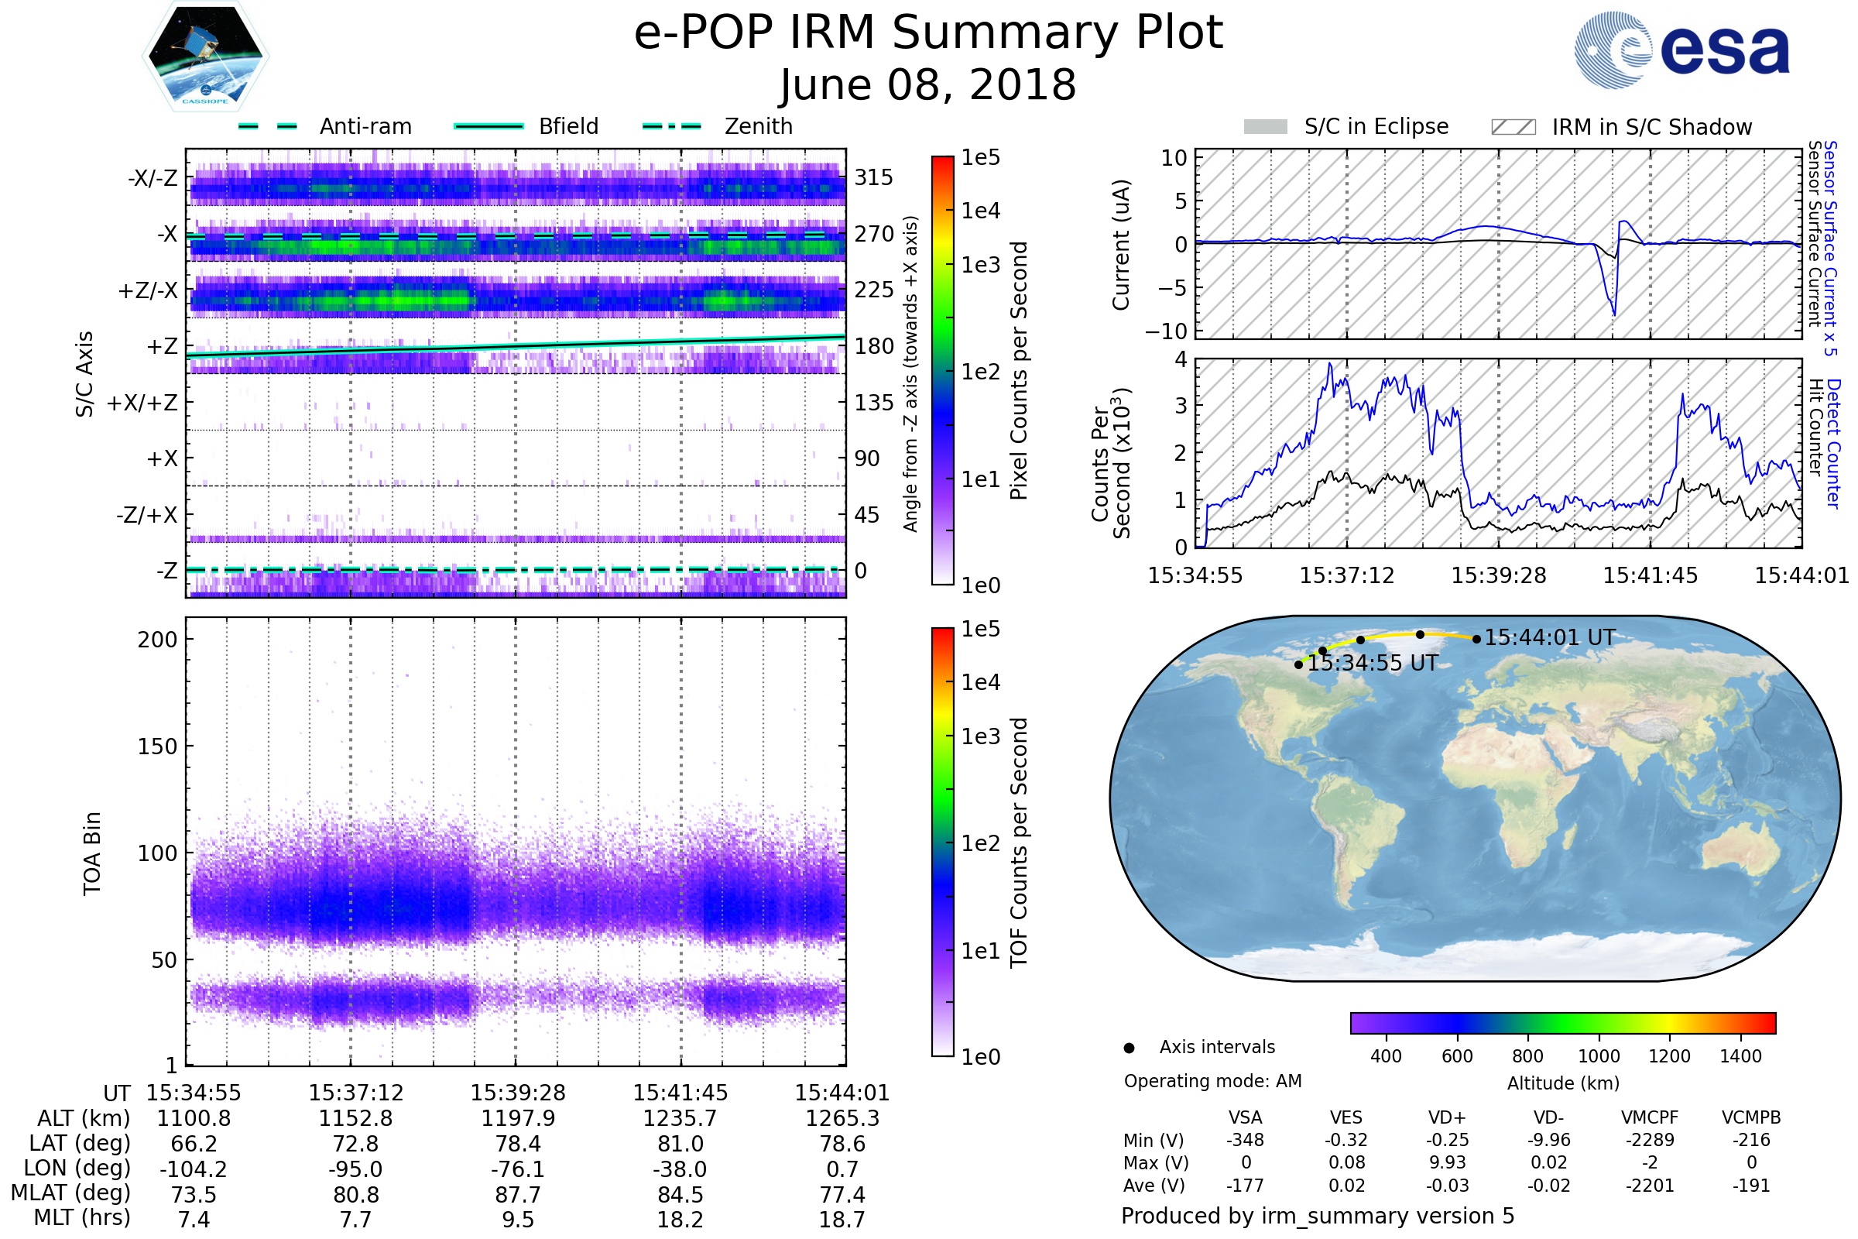
Task: Click the Operating mode: AM text
Action: (x=1212, y=1081)
